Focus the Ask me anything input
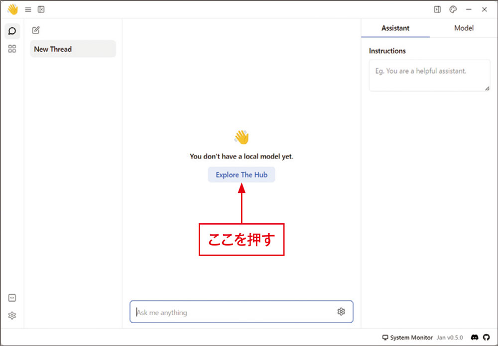This screenshot has width=498, height=346. (234, 312)
